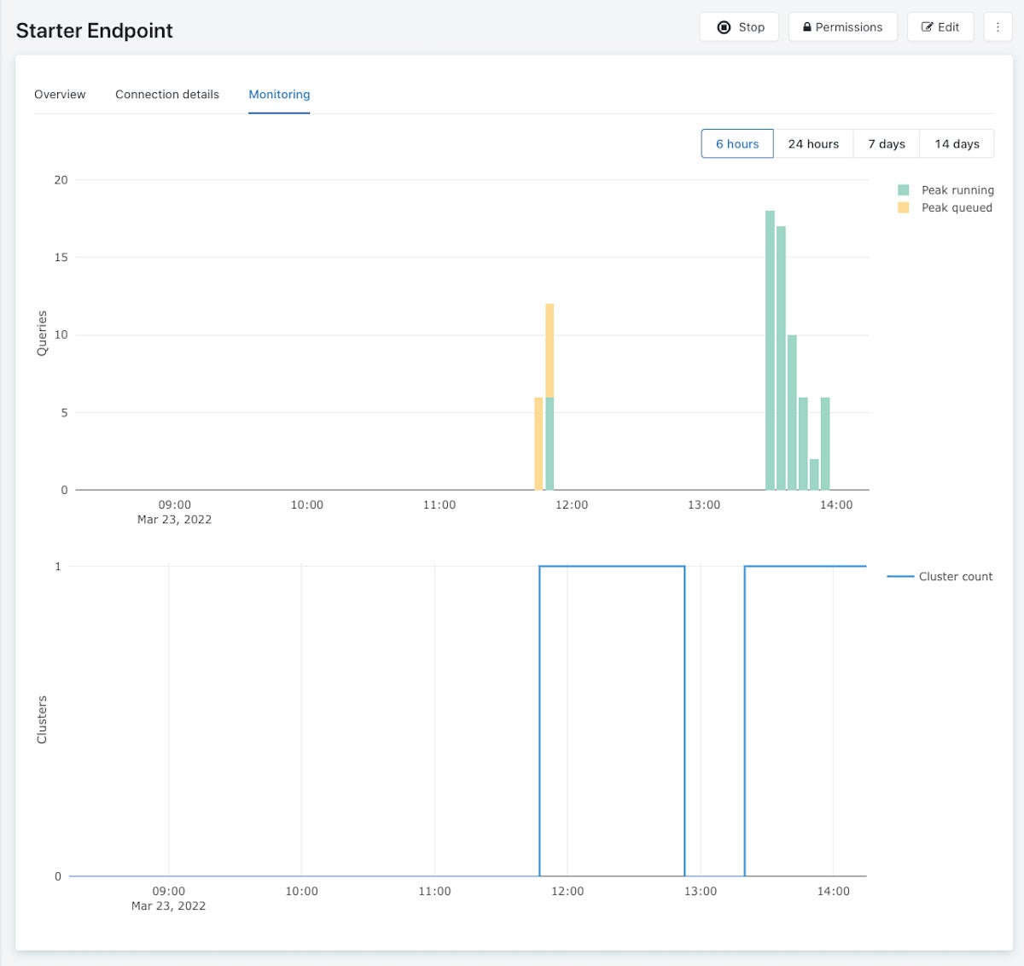Select the 14 days time range
Viewport: 1024px width, 966px height.
point(957,143)
